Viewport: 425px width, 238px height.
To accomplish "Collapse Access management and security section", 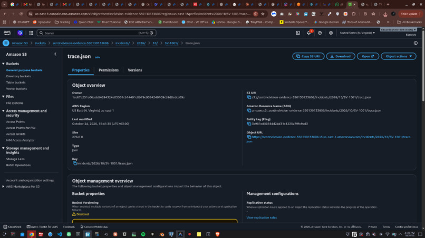I will [3, 111].
